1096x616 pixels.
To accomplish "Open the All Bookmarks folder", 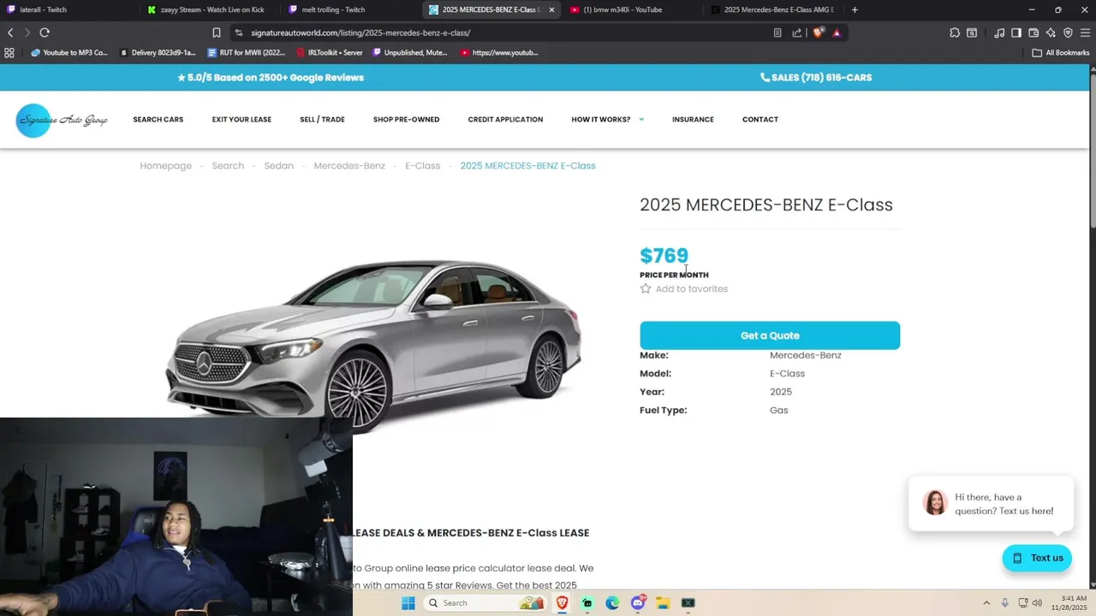I will (x=1060, y=52).
